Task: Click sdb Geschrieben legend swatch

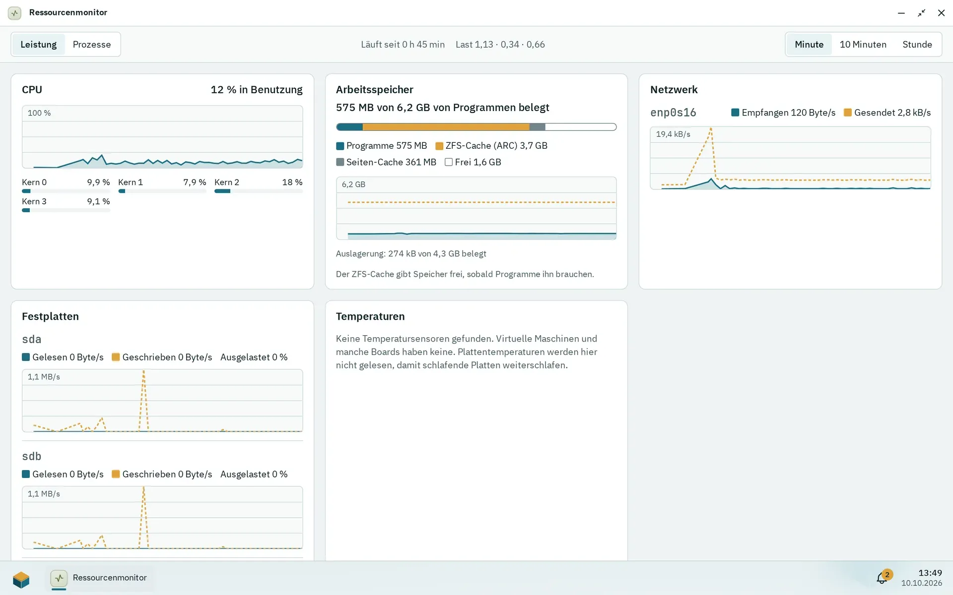Action: [116, 474]
